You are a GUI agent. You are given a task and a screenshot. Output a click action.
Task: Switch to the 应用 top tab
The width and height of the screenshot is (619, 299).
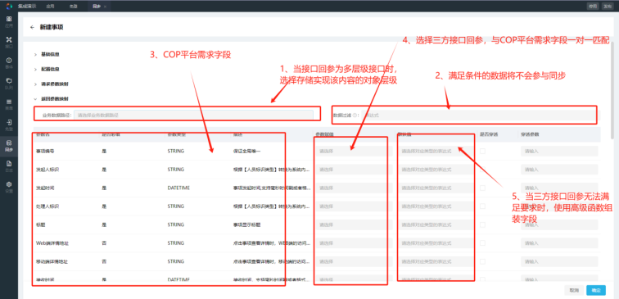(x=50, y=7)
